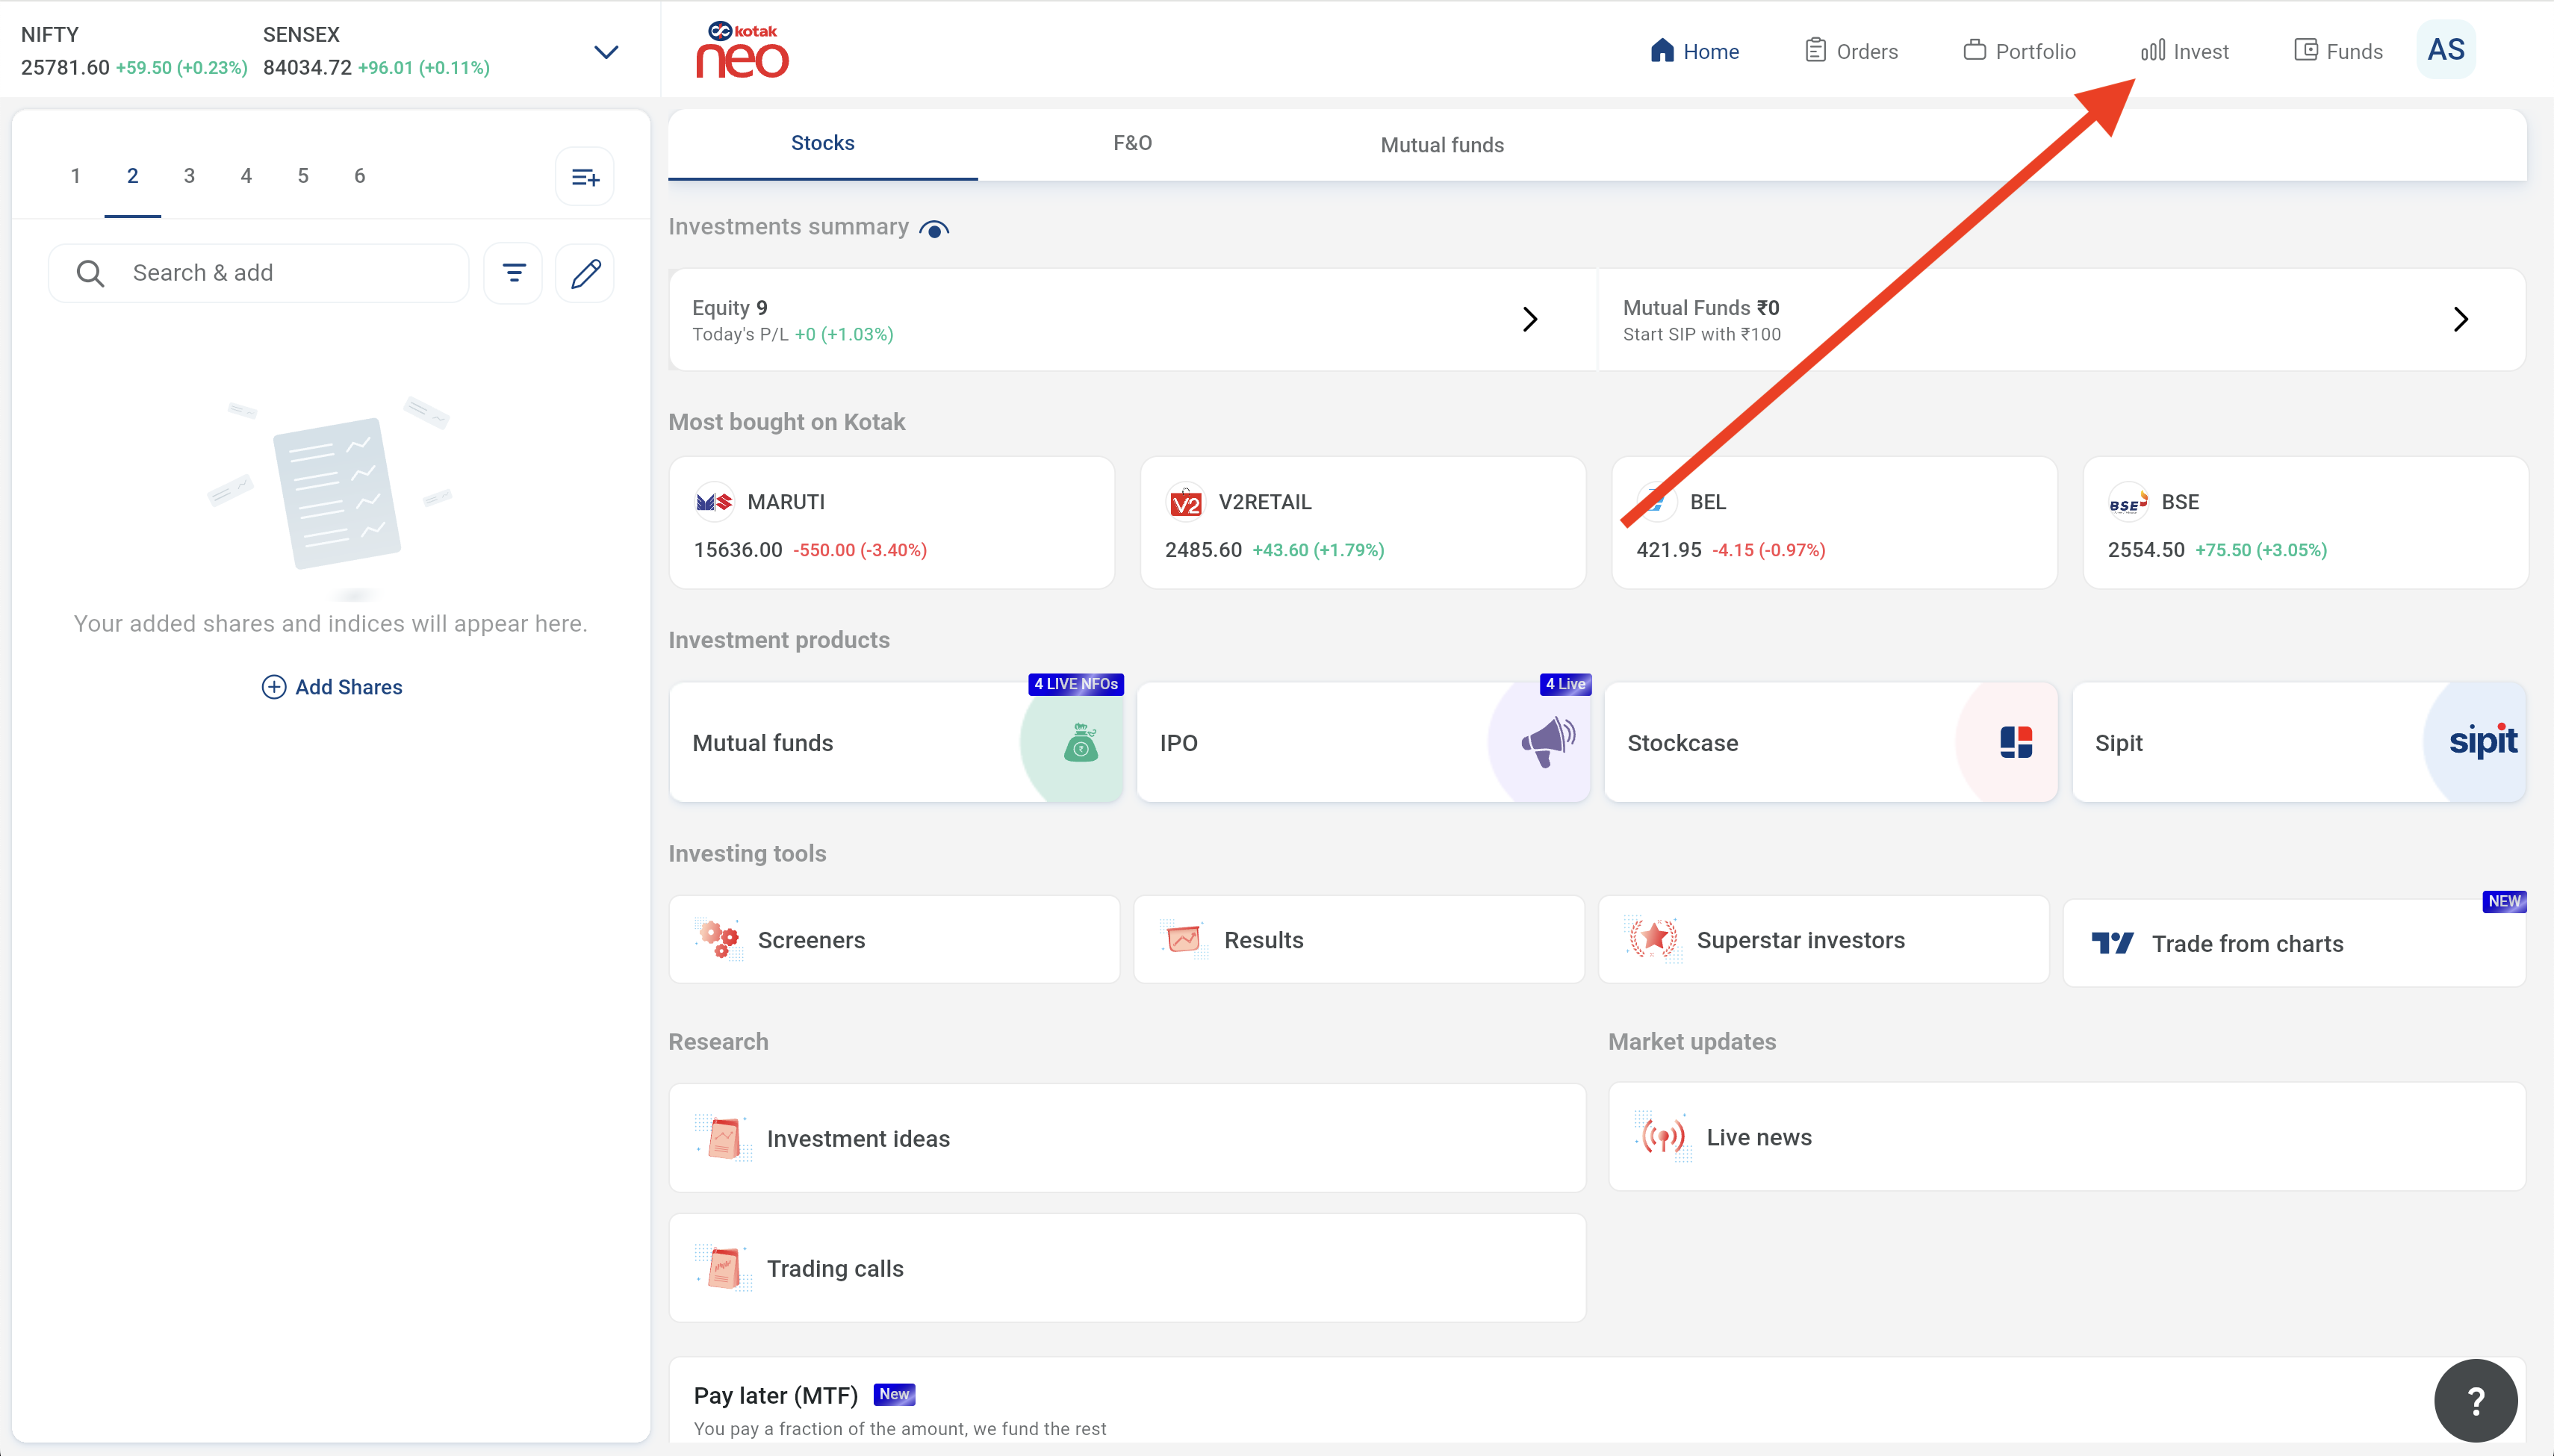This screenshot has height=1456, width=2554.
Task: Open the Sipit product card
Action: point(2298,742)
